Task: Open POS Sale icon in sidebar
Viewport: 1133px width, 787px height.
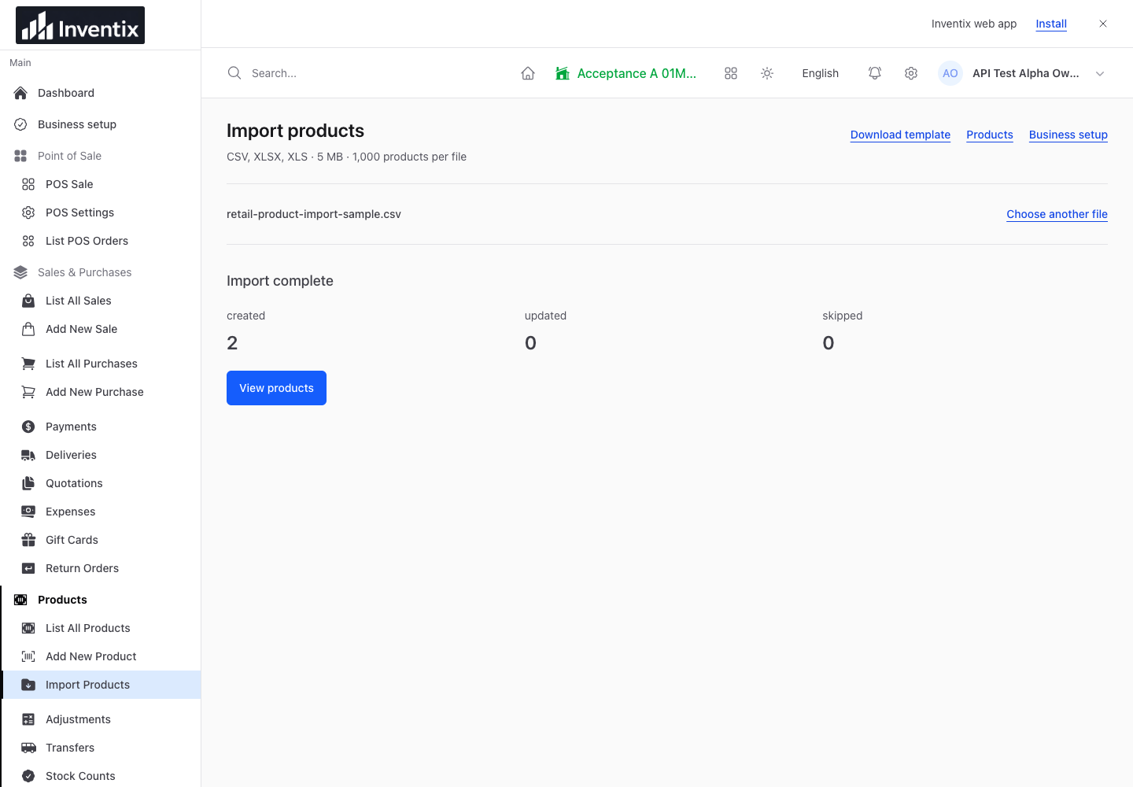Action: point(28,184)
